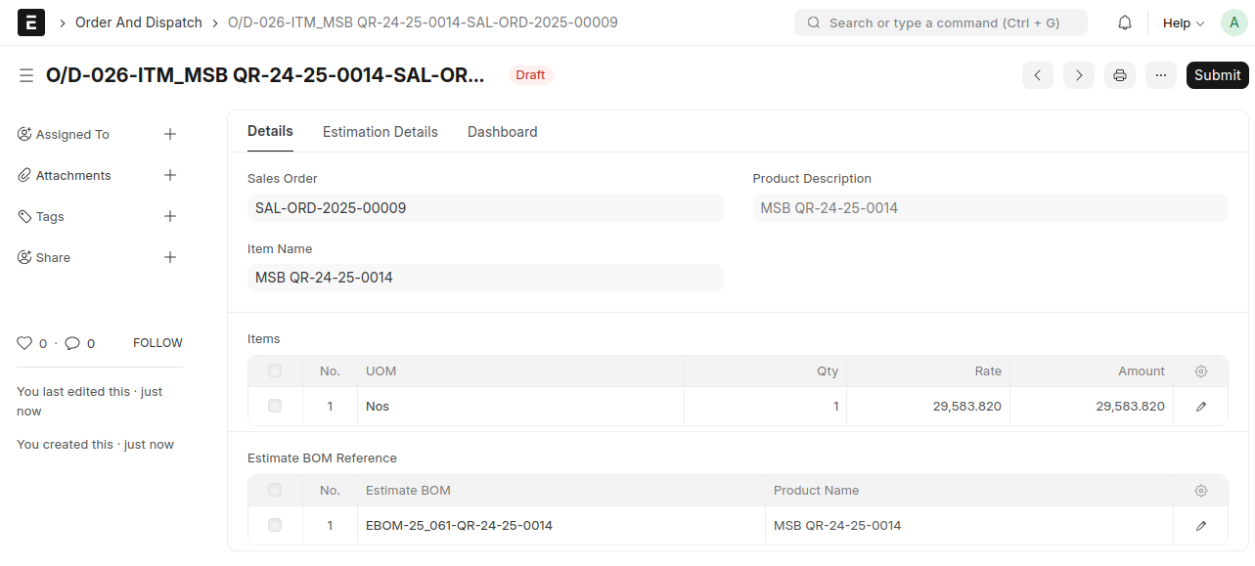The width and height of the screenshot is (1255, 566).
Task: Add an assignee with Assigned To plus
Action: pos(170,135)
